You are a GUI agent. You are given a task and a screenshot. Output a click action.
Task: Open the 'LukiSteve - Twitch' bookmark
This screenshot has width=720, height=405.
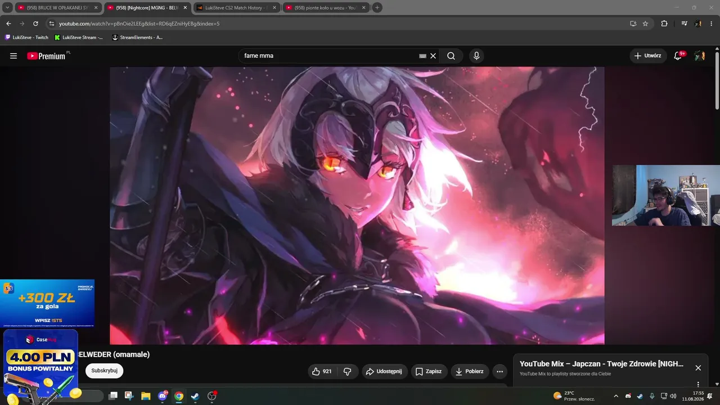tap(26, 37)
